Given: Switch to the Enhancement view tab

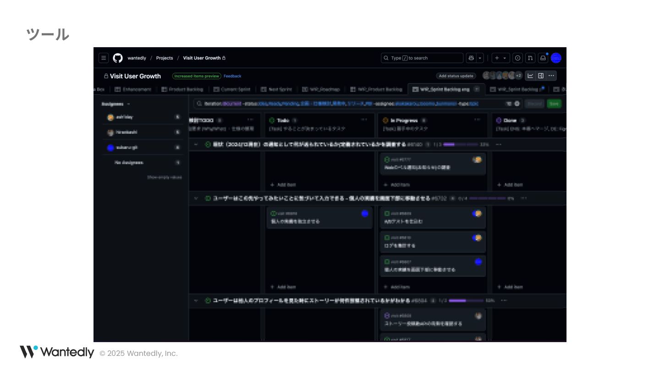Looking at the screenshot, I should [x=133, y=89].
